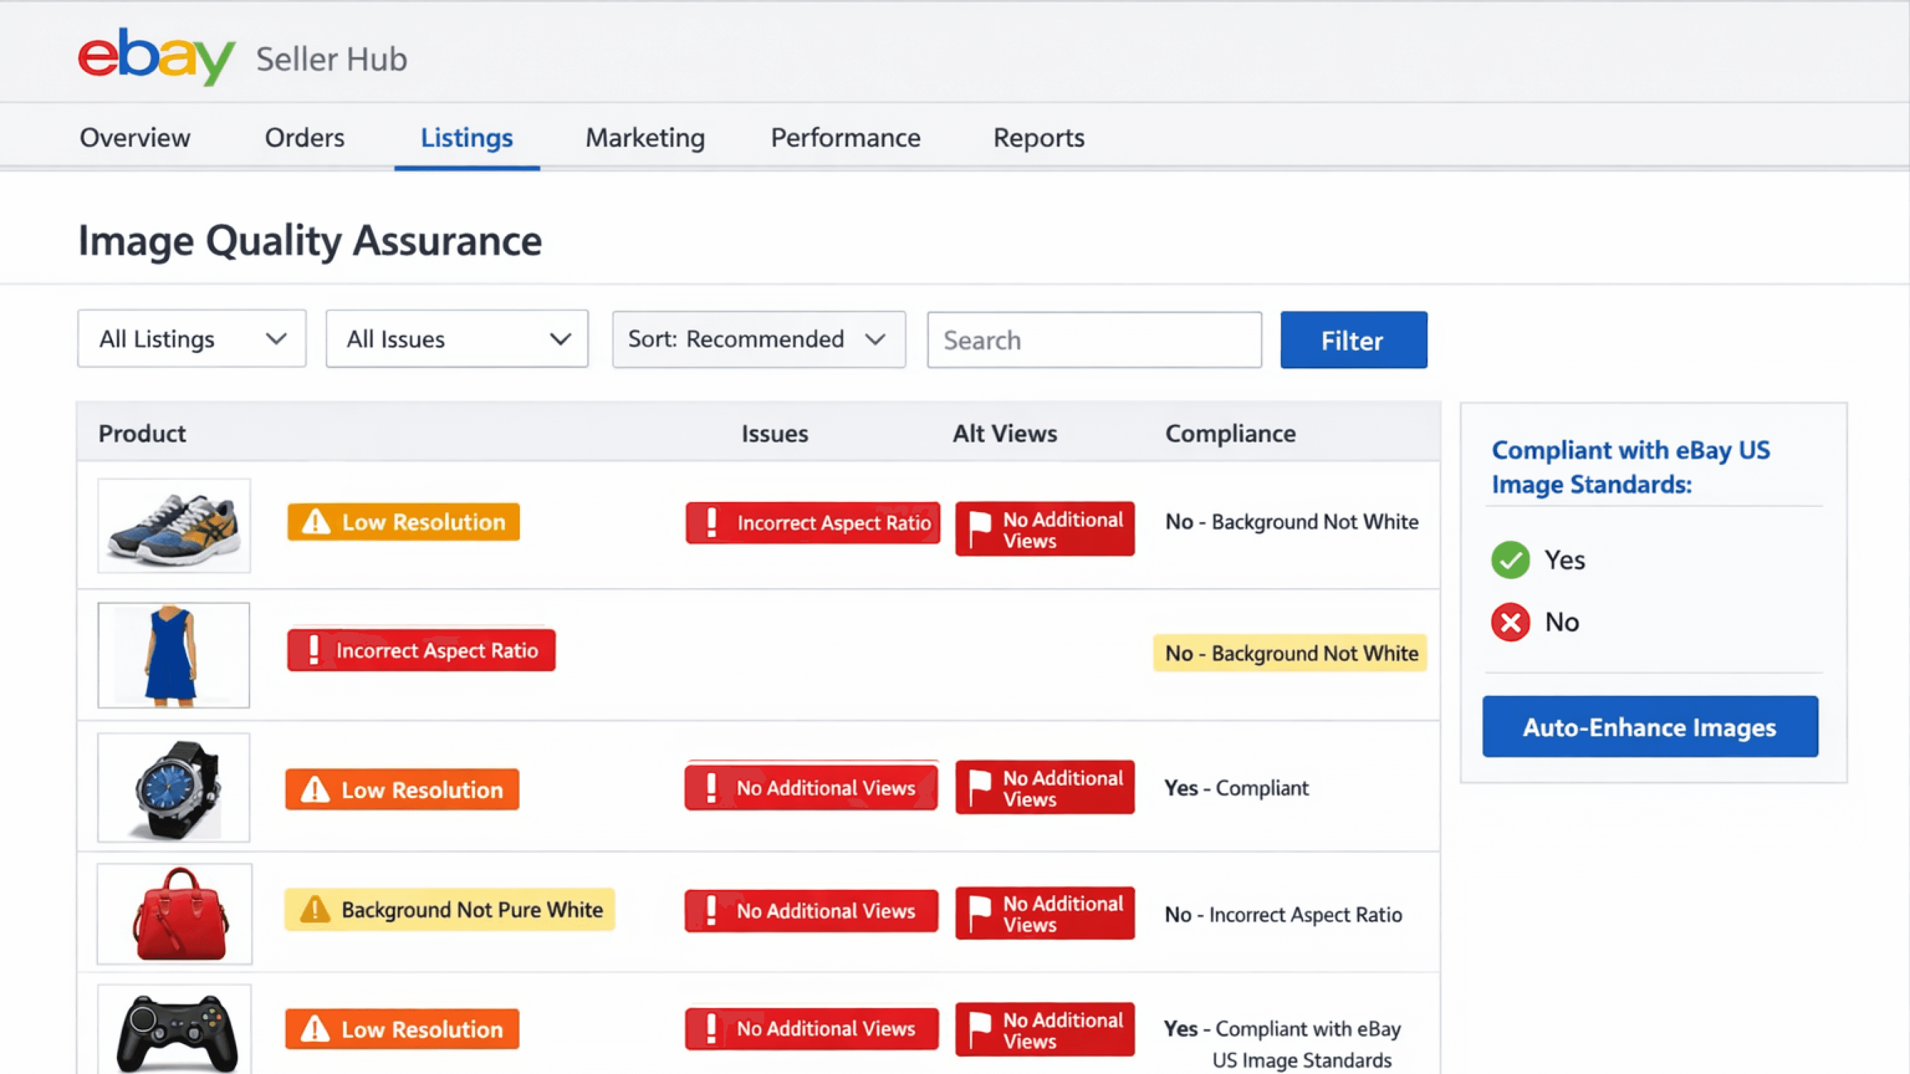
Task: Click the watch row Low Resolution warning triangle
Action: [315, 790]
